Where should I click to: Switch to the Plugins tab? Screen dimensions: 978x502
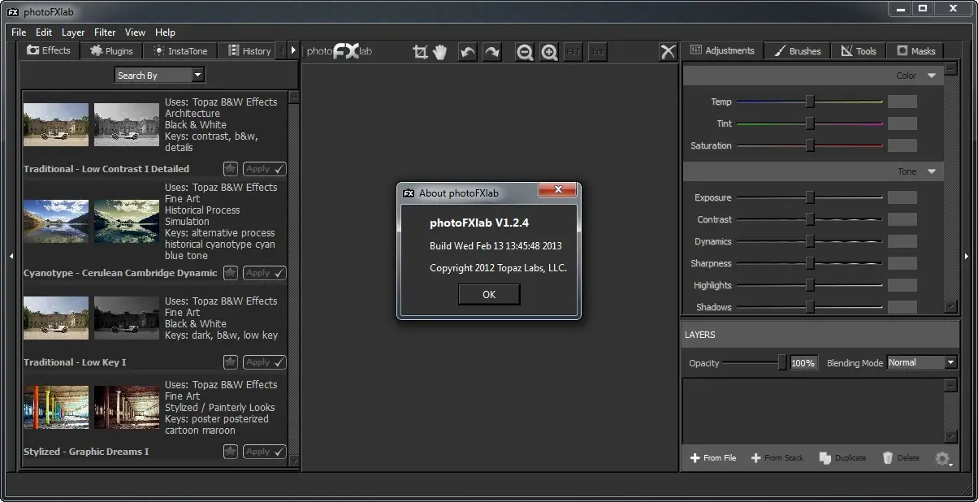tap(112, 50)
